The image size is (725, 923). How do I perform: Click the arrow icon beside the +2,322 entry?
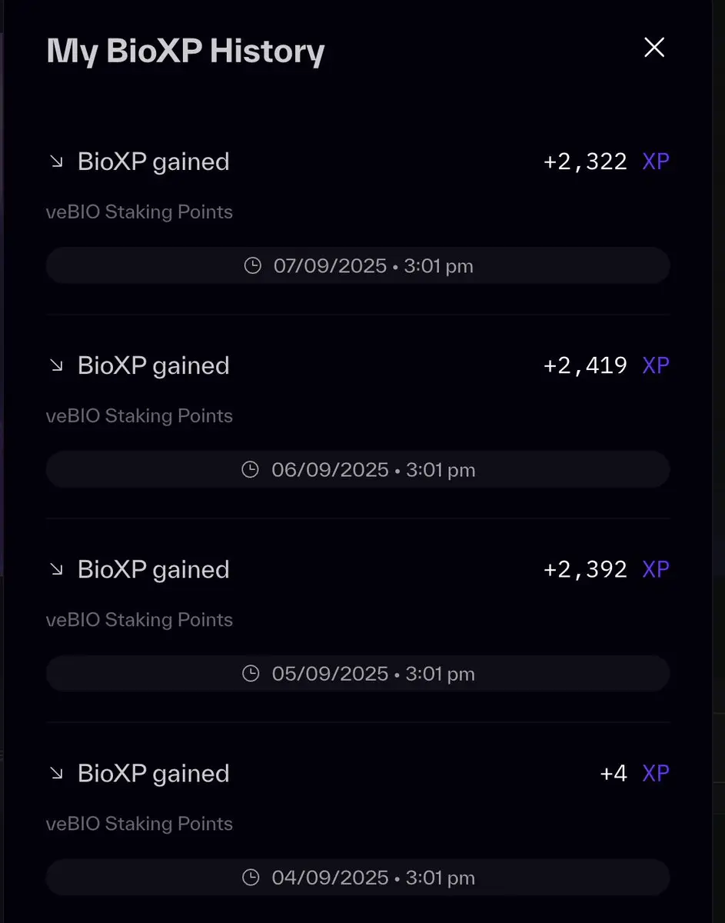(x=56, y=162)
